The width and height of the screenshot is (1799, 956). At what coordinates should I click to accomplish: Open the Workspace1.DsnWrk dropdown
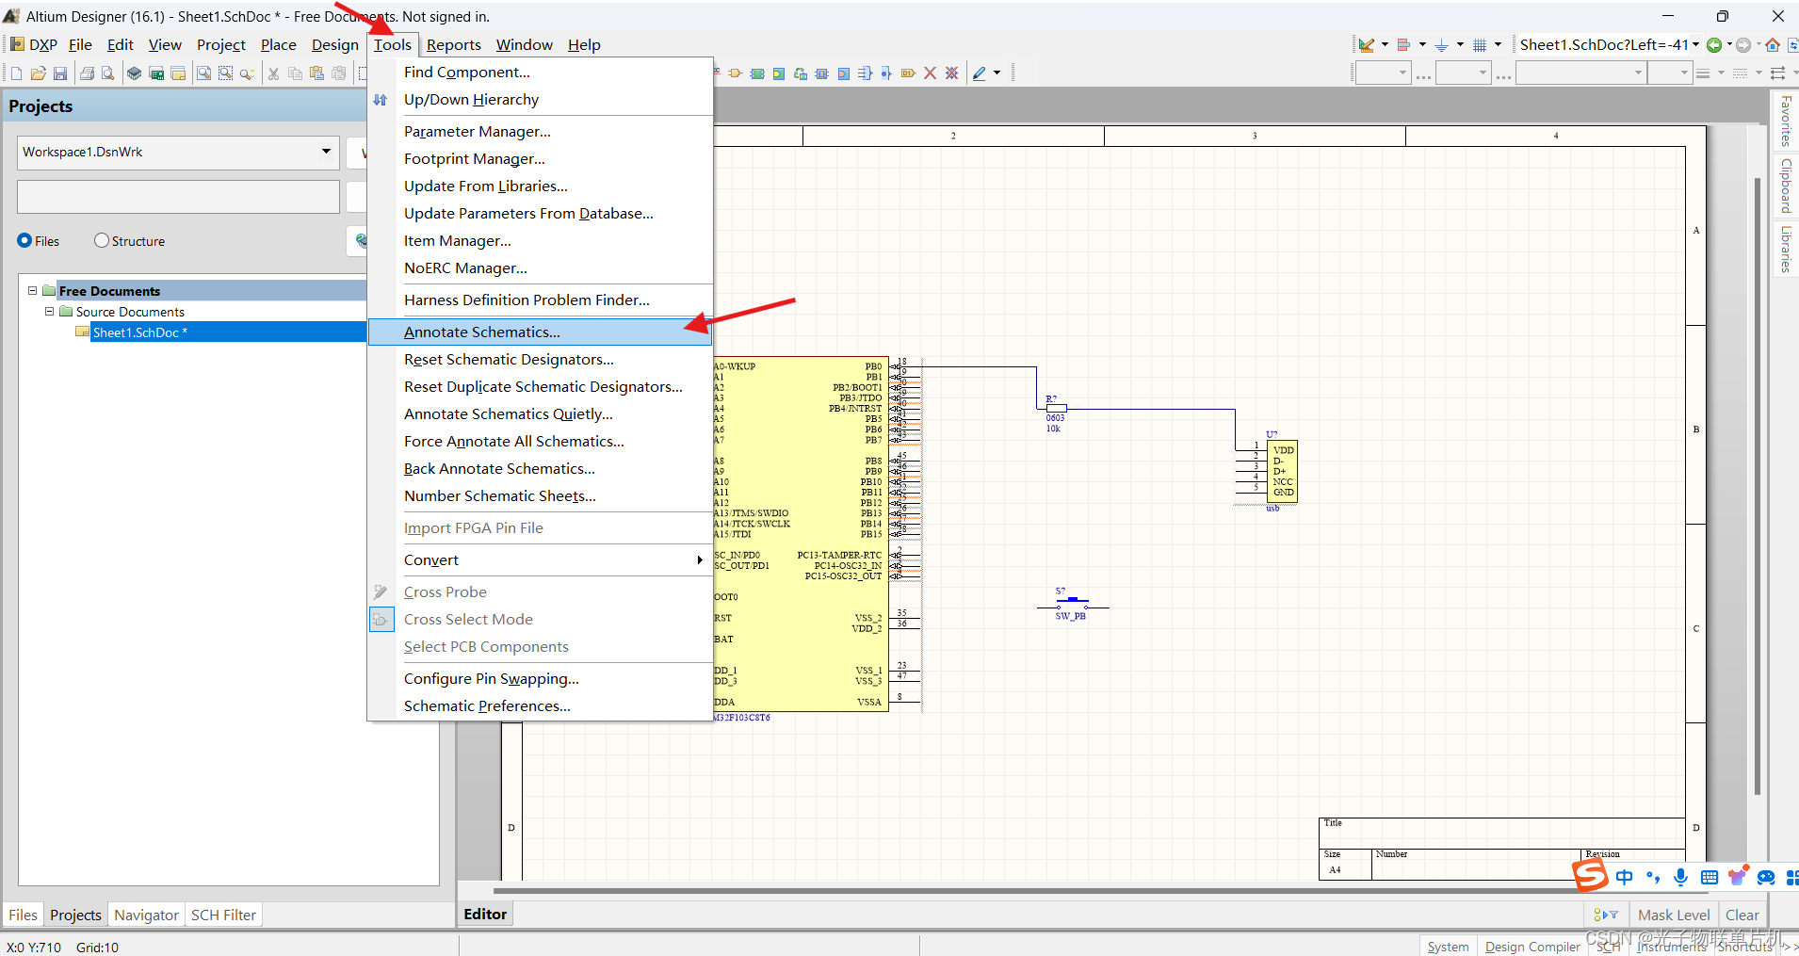pyautogui.click(x=326, y=152)
